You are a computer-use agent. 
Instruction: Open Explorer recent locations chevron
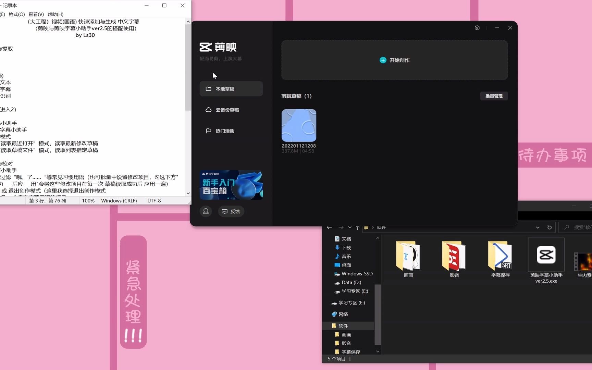coord(350,227)
